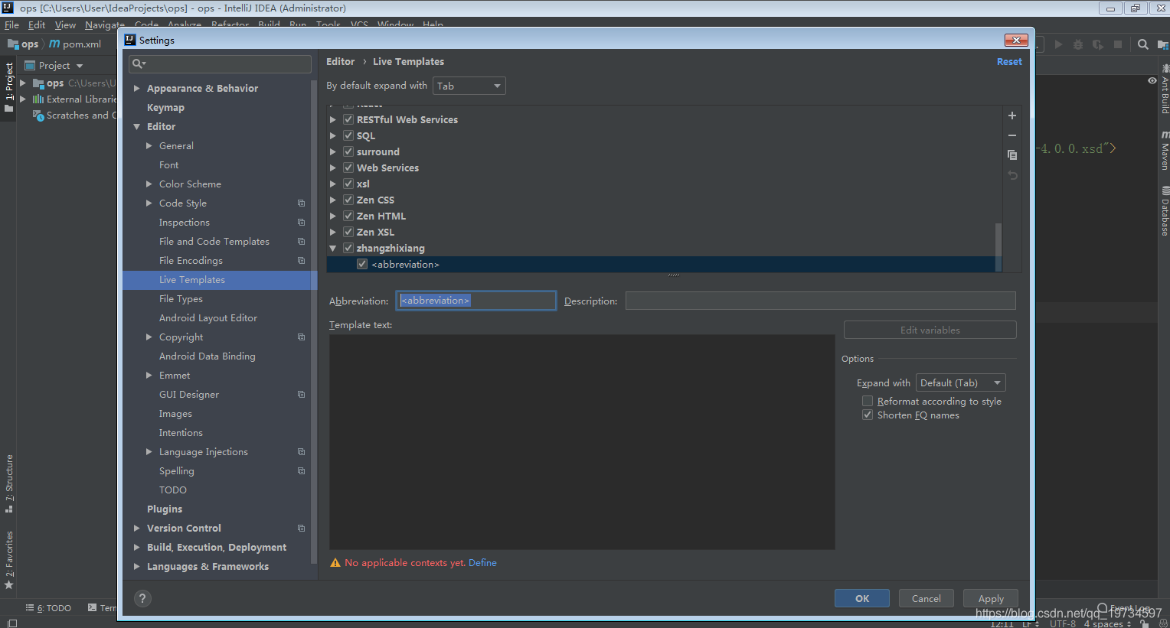
Task: Click the Define contexts link
Action: [x=482, y=563]
